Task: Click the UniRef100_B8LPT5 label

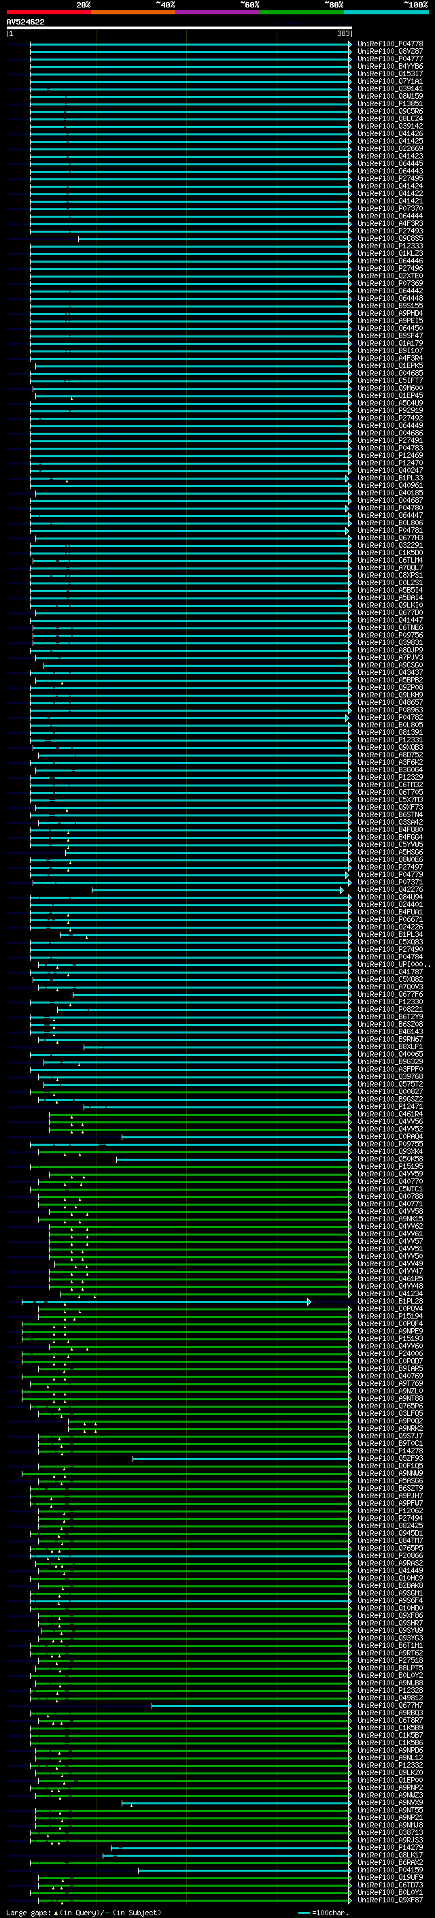Action: coord(389,1668)
